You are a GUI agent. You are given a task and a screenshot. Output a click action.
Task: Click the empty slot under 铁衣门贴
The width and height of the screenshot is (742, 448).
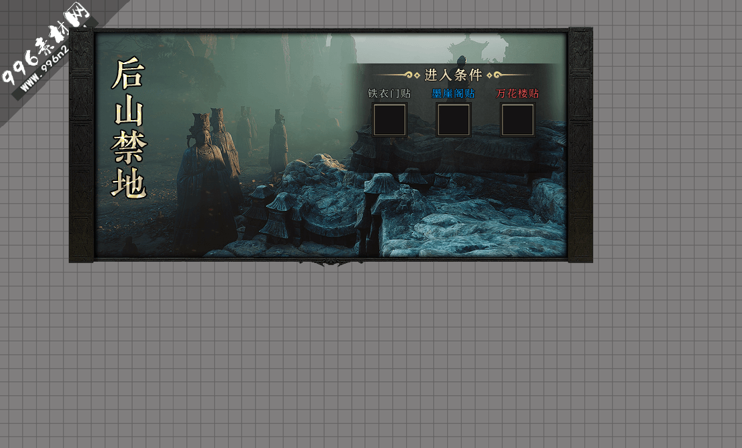point(390,120)
